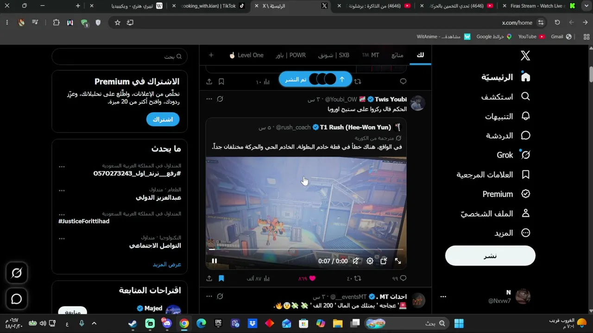Screen dimensions: 593x333
Task: Switch to the متابَع following tab
Action: (397, 55)
